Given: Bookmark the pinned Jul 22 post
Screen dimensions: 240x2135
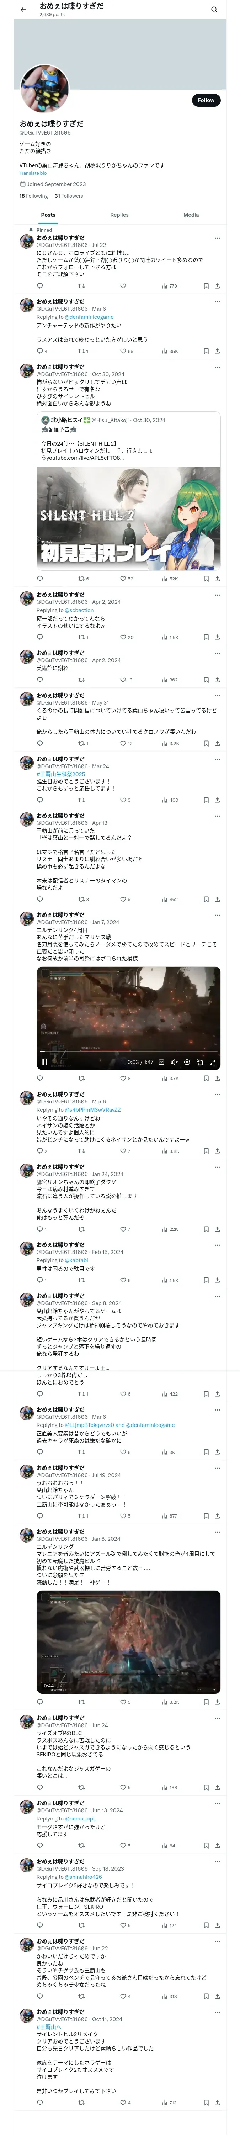Looking at the screenshot, I should tap(206, 286).
